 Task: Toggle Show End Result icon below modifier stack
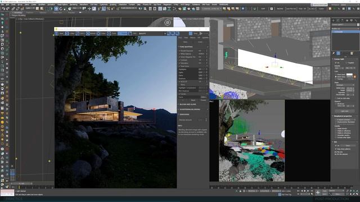pyautogui.click(x=339, y=53)
